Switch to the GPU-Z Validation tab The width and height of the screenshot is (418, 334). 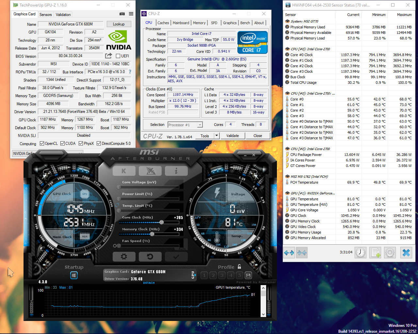pyautogui.click(x=63, y=15)
